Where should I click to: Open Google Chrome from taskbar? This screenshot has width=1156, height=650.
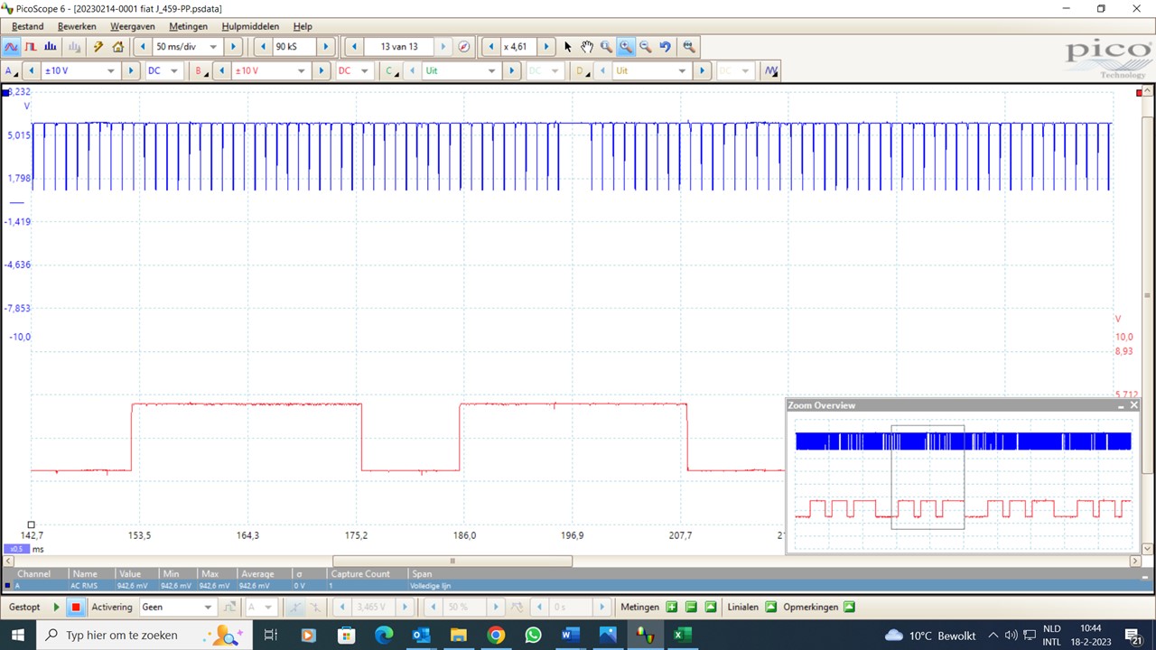[x=496, y=636]
